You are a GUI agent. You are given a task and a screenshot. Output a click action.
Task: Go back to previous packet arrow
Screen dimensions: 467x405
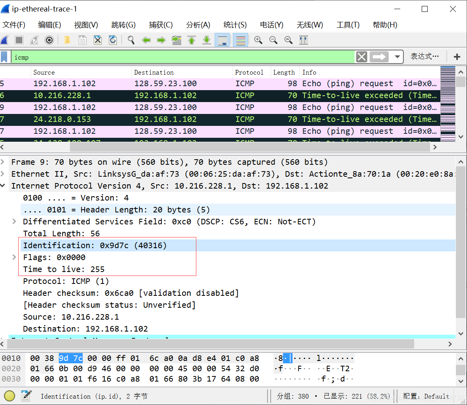click(x=146, y=40)
